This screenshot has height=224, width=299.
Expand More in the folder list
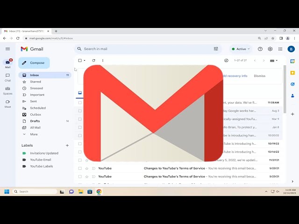34,134
